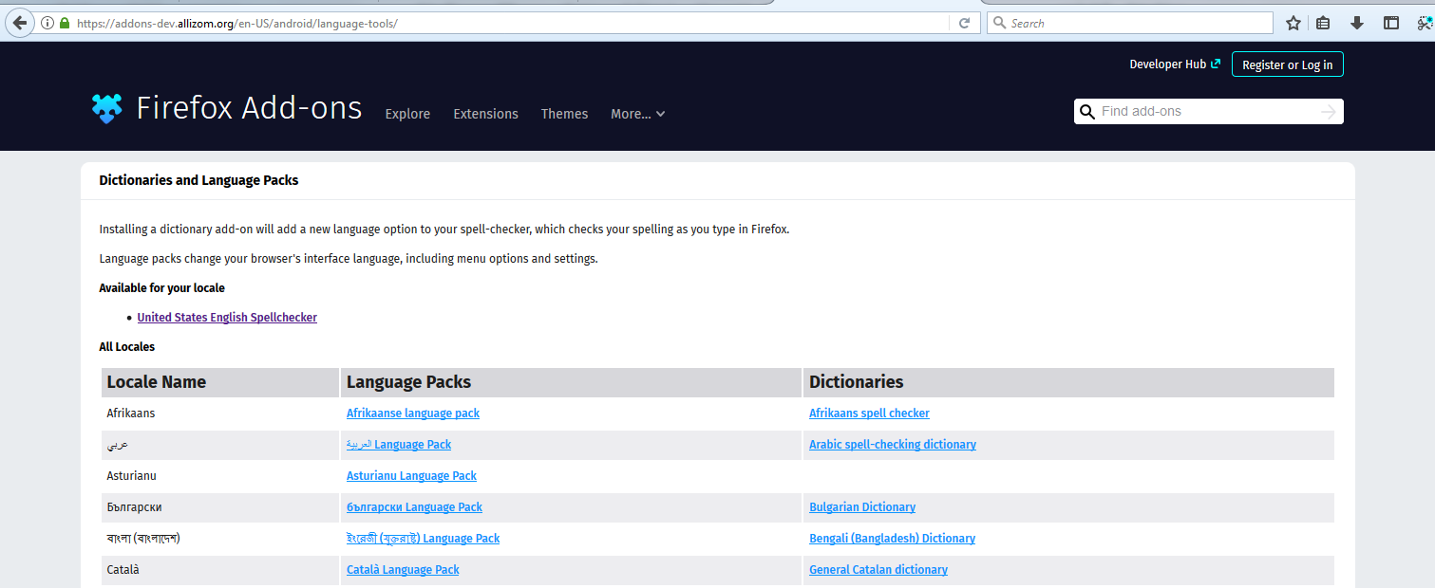Go to the Themes section
1435x588 pixels.
click(x=564, y=114)
